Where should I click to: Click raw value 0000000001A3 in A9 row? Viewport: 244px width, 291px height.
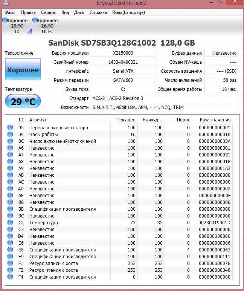coord(215,168)
